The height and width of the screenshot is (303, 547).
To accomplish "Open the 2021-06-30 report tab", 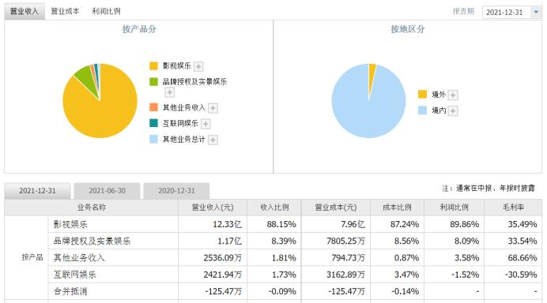I will point(107,191).
